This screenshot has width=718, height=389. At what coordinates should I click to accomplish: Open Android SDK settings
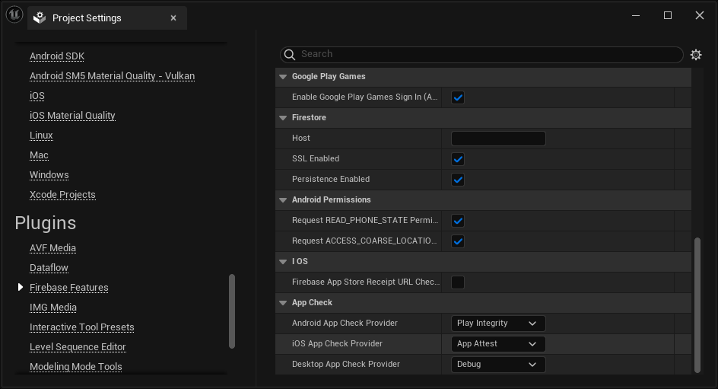coord(57,56)
